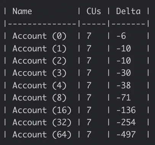Select the Account (4) row name
The height and width of the screenshot is (145, 155).
point(40,85)
